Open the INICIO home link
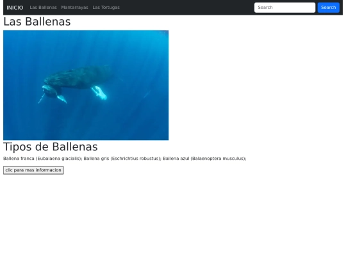The image size is (346, 259). tap(15, 8)
